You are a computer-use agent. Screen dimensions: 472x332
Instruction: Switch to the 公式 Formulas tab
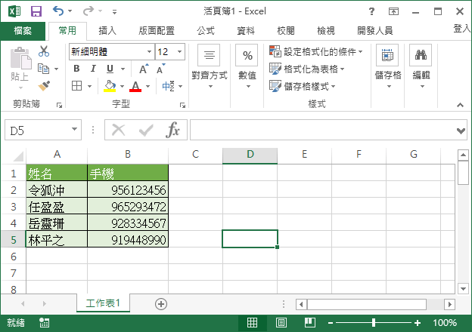206,31
